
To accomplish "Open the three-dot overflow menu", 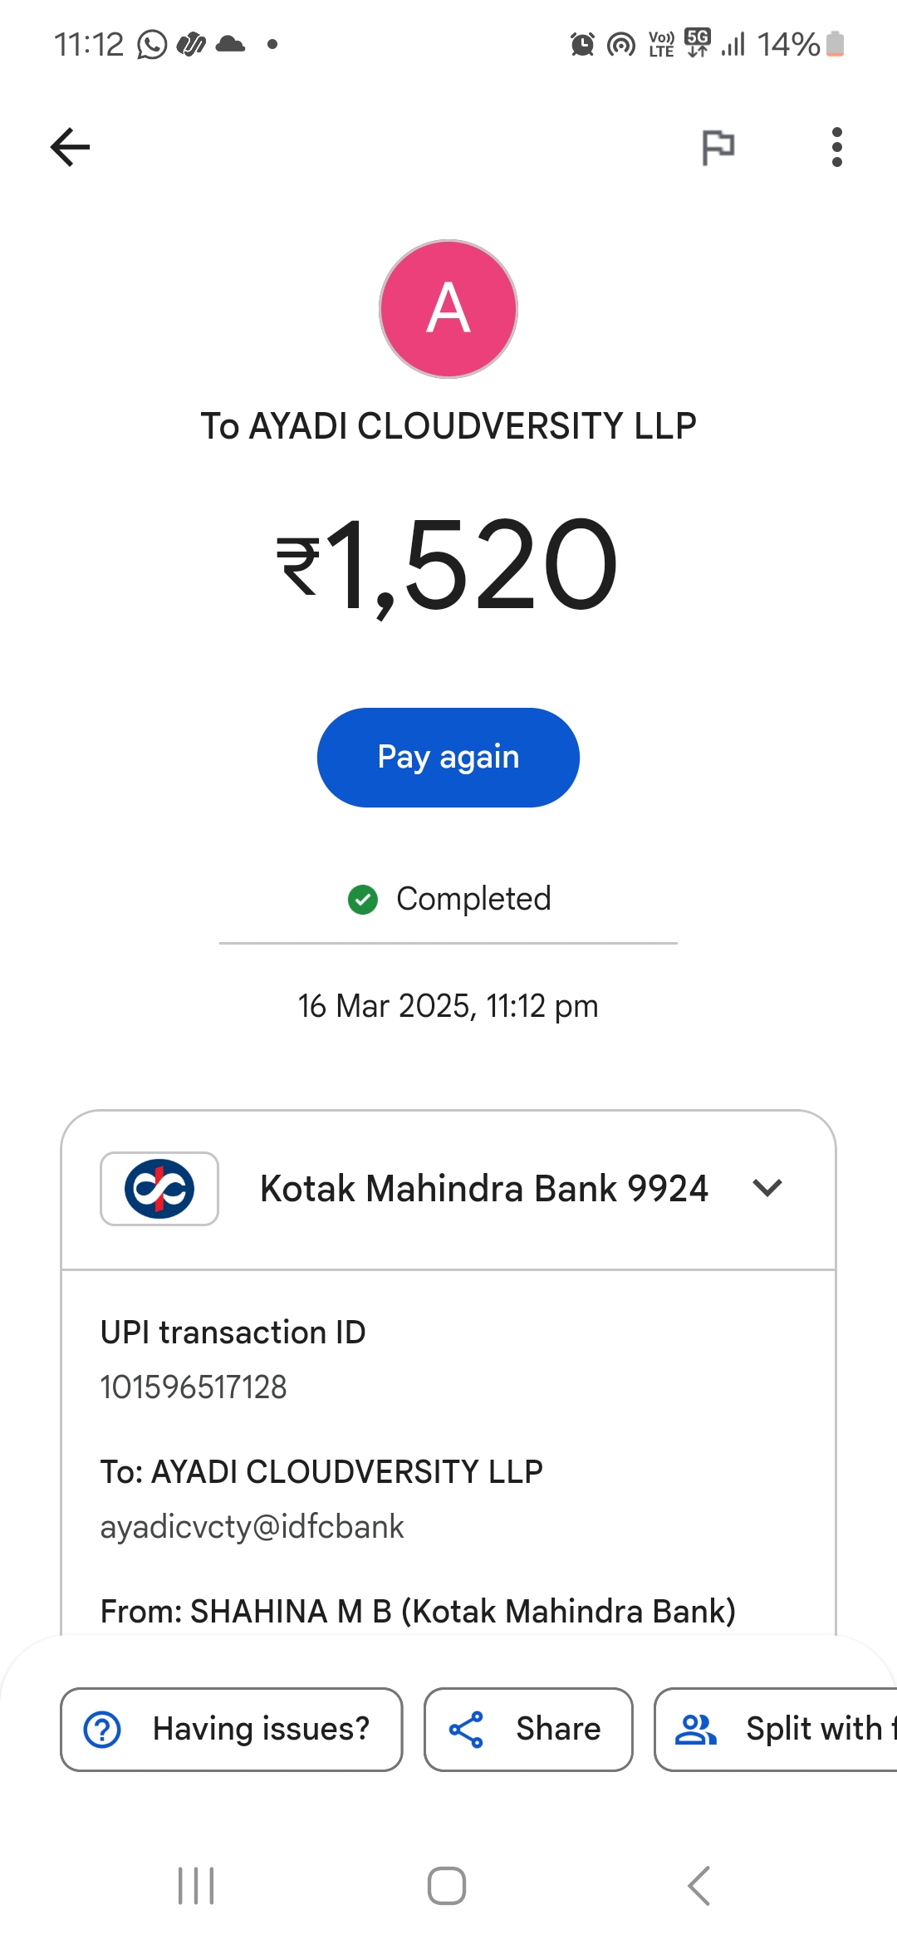I will [836, 147].
